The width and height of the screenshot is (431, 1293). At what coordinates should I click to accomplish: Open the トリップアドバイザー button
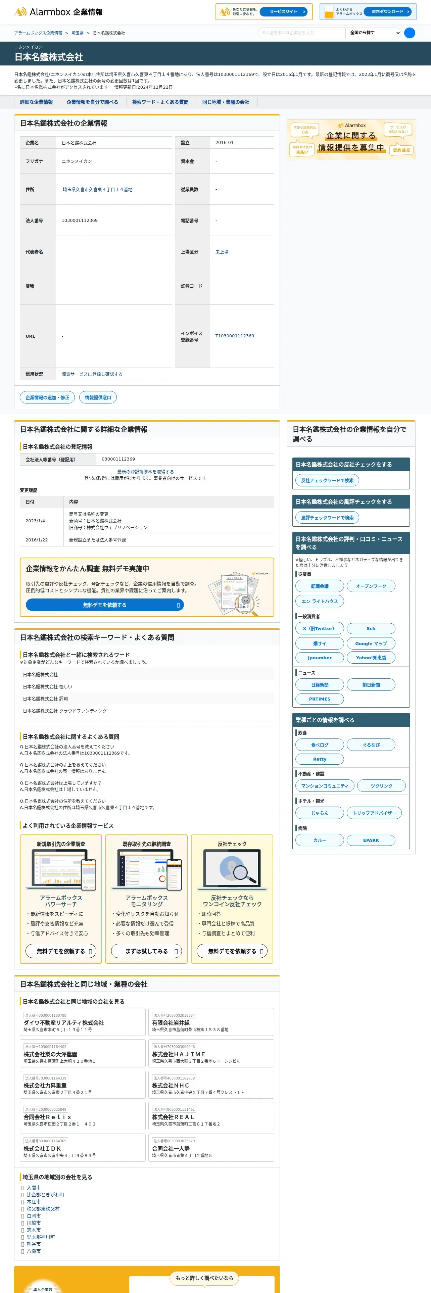pos(374,813)
